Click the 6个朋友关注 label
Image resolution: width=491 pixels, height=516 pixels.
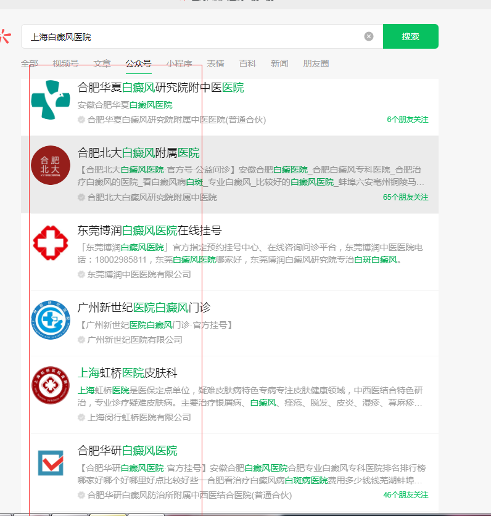point(408,120)
